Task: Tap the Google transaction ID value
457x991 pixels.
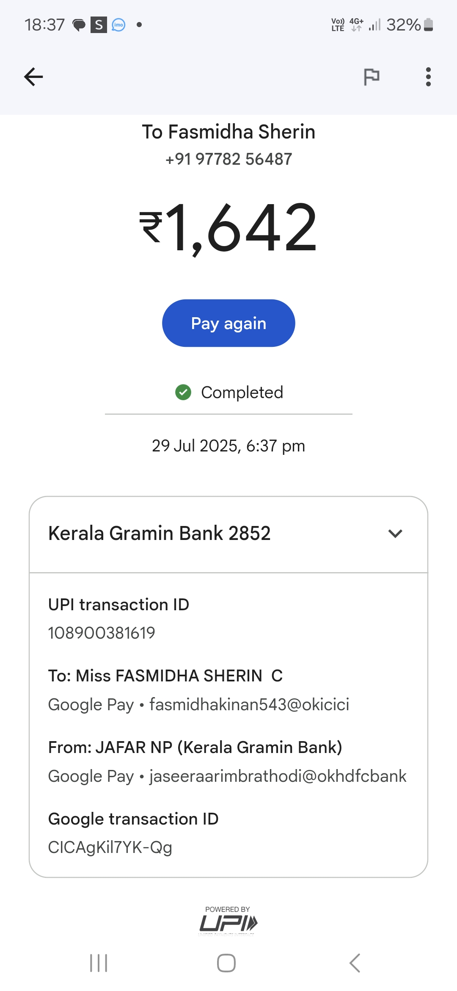Action: [x=110, y=847]
